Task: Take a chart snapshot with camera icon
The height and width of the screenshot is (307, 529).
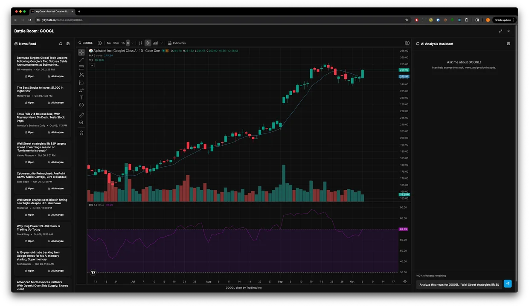Action: coord(407,43)
